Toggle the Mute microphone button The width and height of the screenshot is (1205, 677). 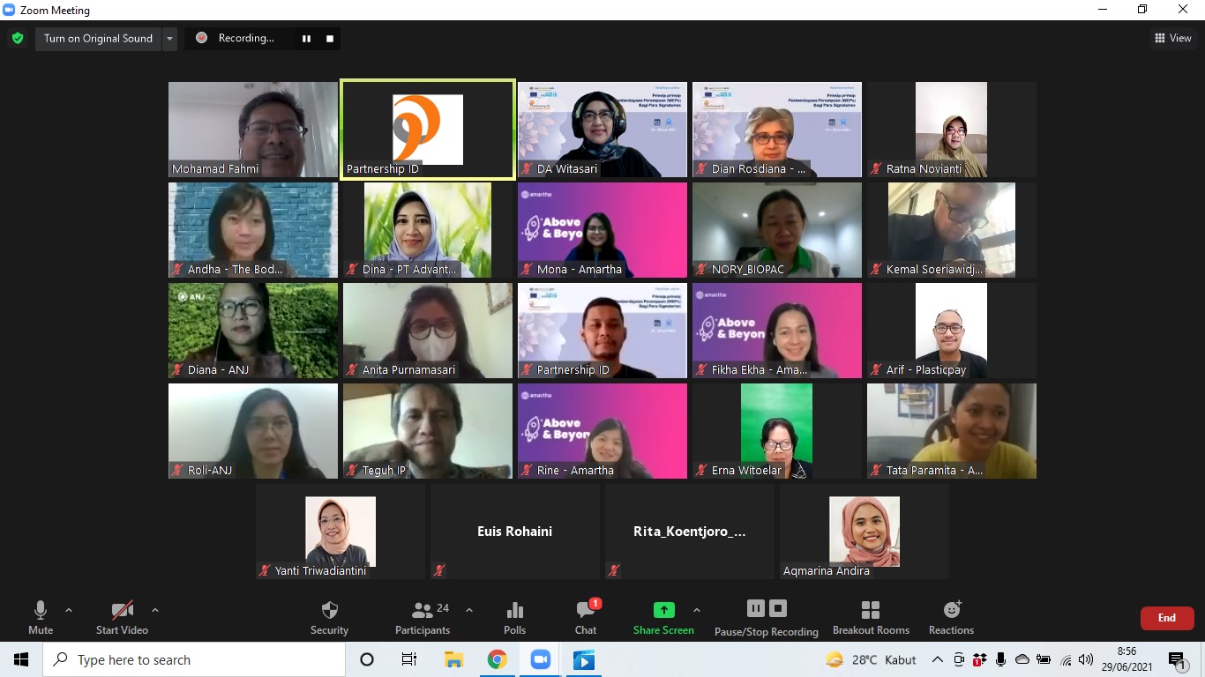pyautogui.click(x=41, y=617)
